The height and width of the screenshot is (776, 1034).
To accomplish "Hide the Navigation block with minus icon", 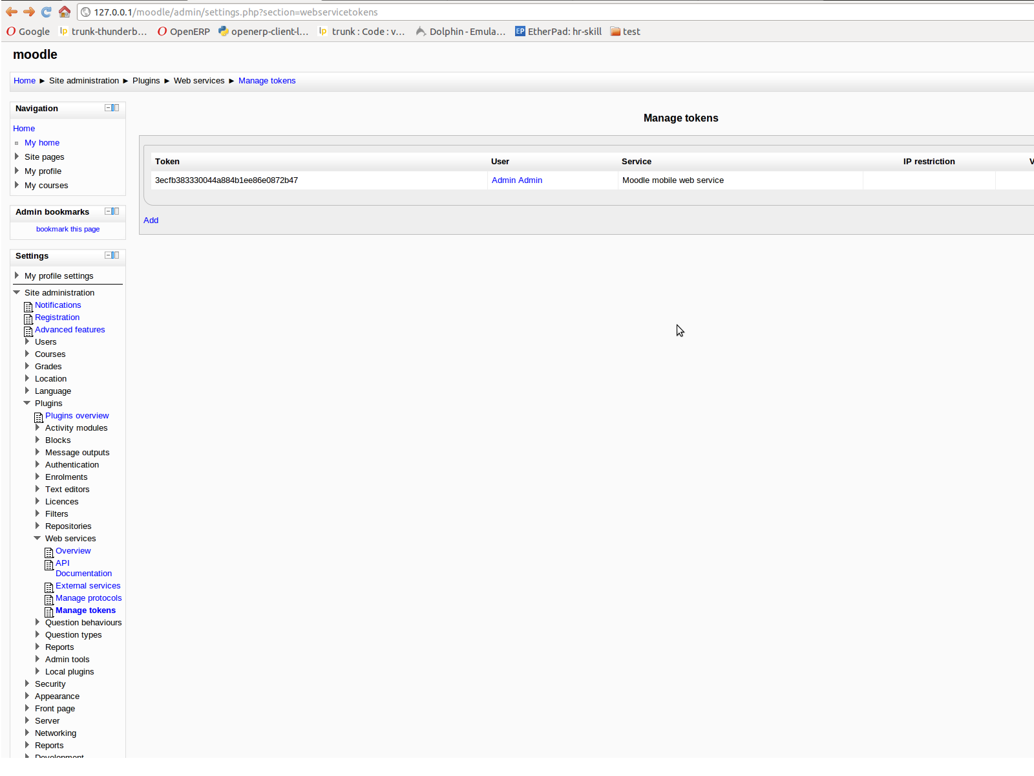I will pos(108,108).
